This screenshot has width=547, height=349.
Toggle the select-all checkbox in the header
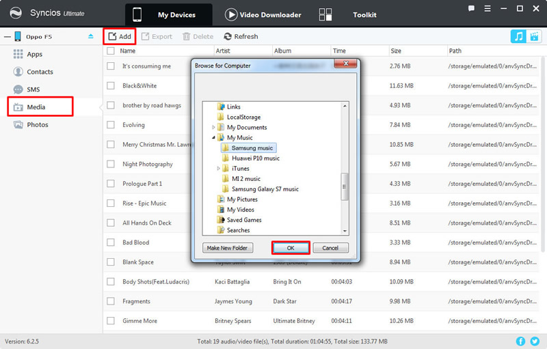(x=111, y=51)
